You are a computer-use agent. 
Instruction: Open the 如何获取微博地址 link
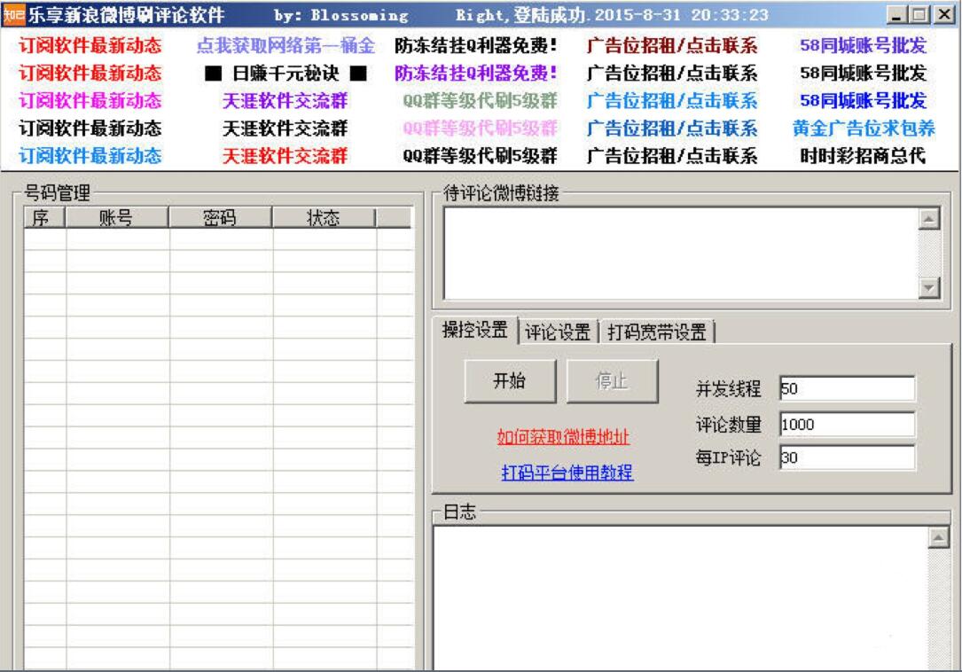[564, 438]
